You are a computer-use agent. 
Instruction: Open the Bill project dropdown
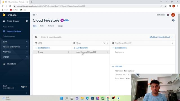pyautogui.click(x=35, y=15)
